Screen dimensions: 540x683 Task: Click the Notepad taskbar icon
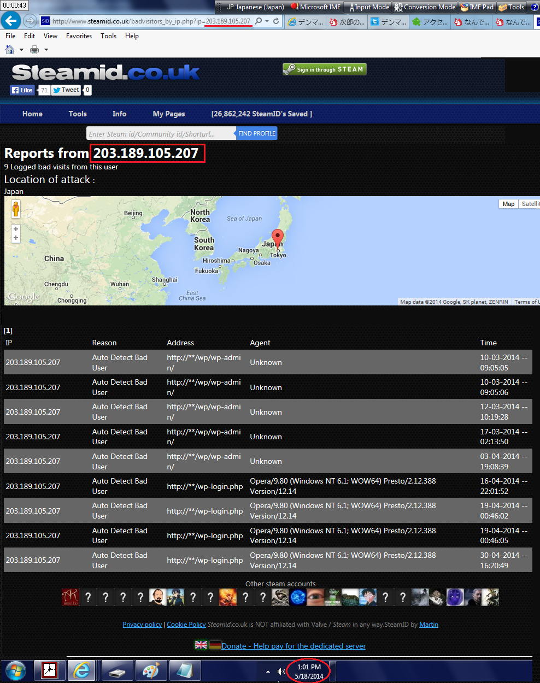point(185,670)
